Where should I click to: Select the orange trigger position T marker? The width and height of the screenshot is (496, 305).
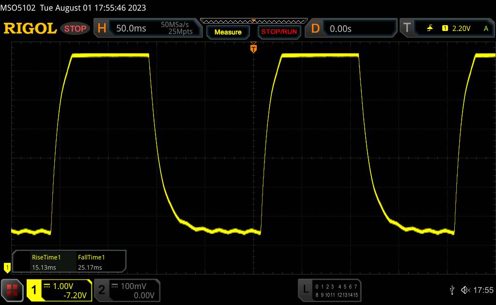(253, 48)
